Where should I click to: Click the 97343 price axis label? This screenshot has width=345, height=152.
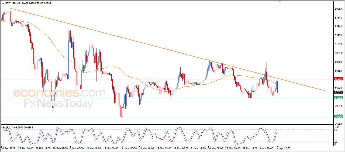[x=338, y=17]
